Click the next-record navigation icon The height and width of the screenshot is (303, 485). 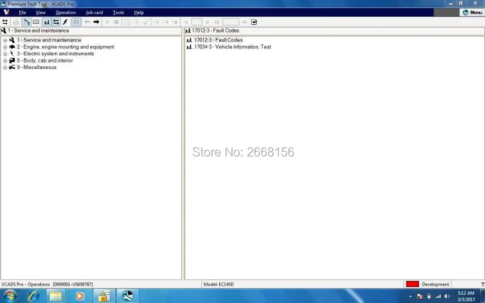(x=208, y=22)
